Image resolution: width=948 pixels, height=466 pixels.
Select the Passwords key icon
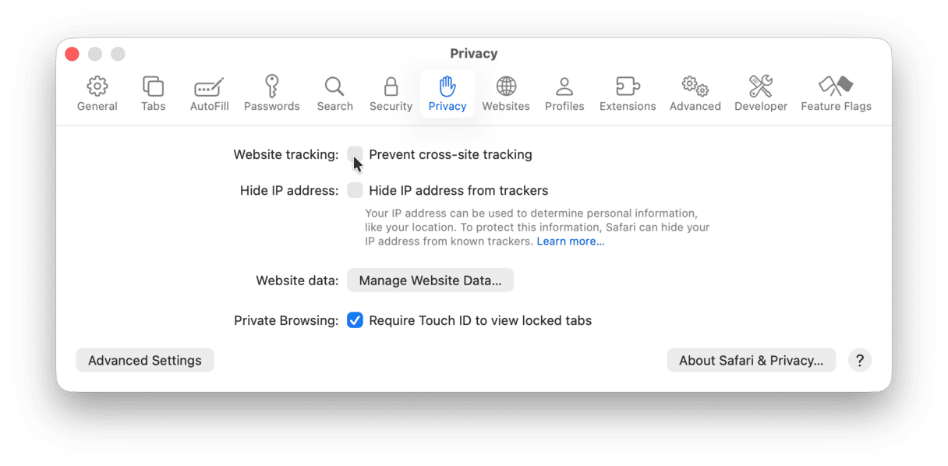pyautogui.click(x=271, y=94)
